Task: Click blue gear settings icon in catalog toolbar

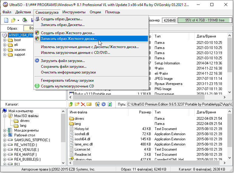Action: (x=103, y=104)
